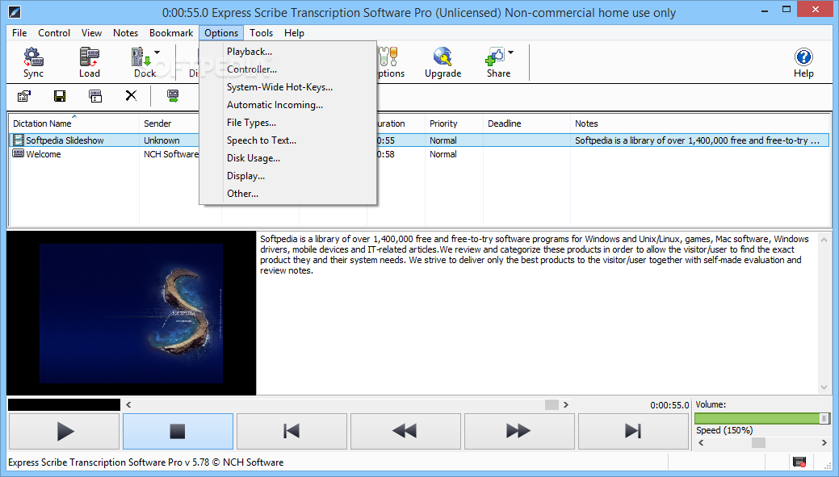Sort by Deadline column header
The image size is (839, 477).
(526, 123)
